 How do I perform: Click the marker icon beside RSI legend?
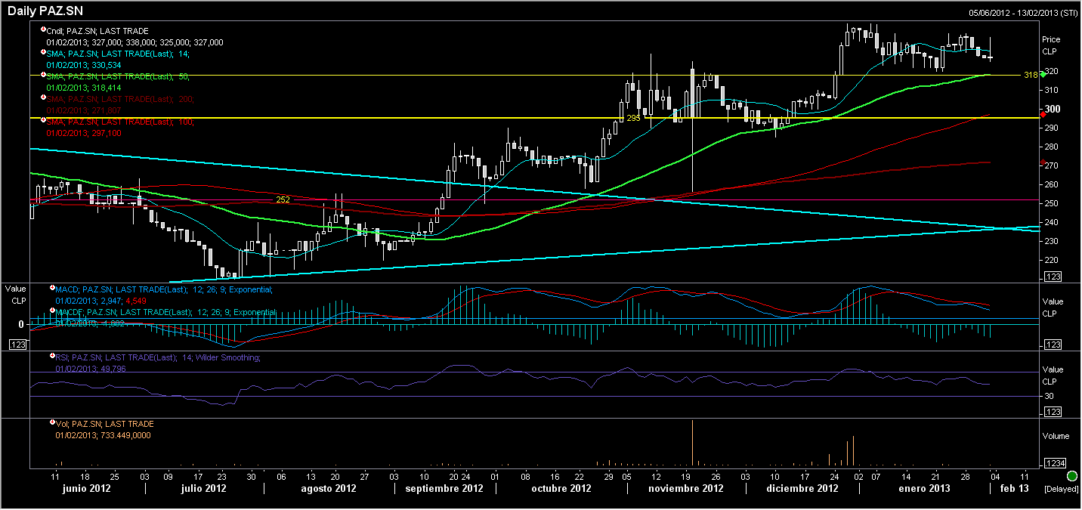pos(52,357)
